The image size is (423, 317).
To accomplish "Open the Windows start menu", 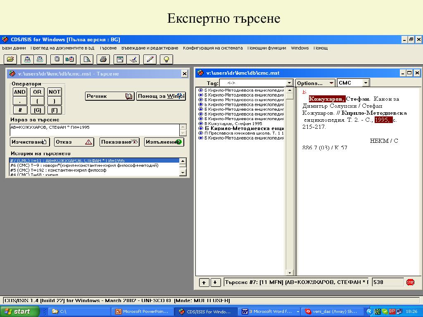I will coord(19,312).
